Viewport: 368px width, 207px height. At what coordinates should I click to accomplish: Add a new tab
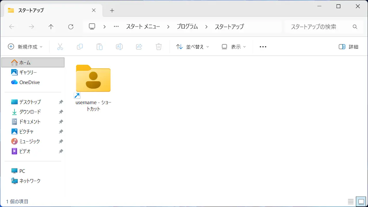click(112, 11)
